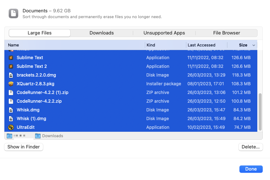The height and width of the screenshot is (180, 270).
Task: Select the Whisk.dmg file name
Action: click(28, 110)
